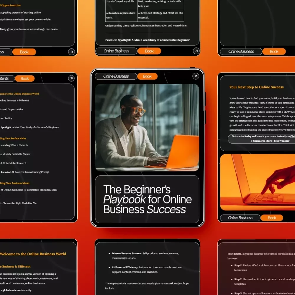Open the arrow icon on the cover tablet
Image resolution: width=295 pixels, height=295 pixels.
pos(196,76)
